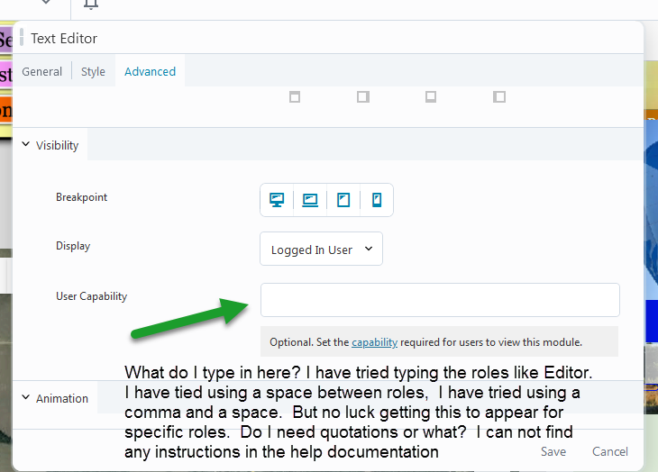Focus the User Capability text field
This screenshot has height=472, width=658.
click(440, 300)
